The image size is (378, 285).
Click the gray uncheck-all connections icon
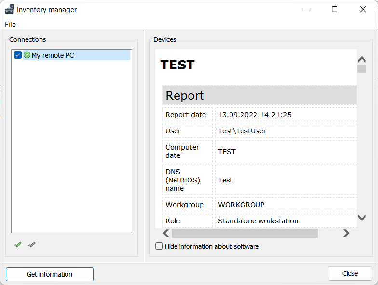pos(32,245)
